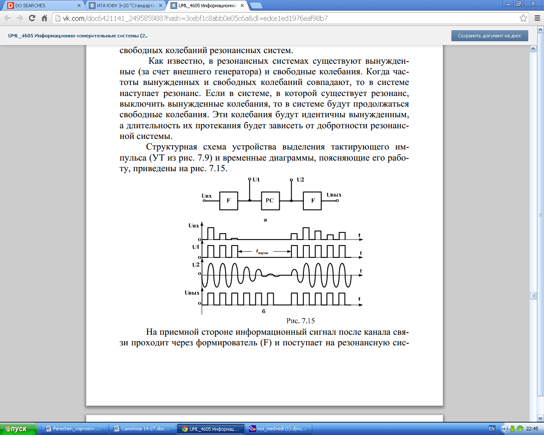Minimize the browser window
The width and height of the screenshot is (544, 435).
508,4
